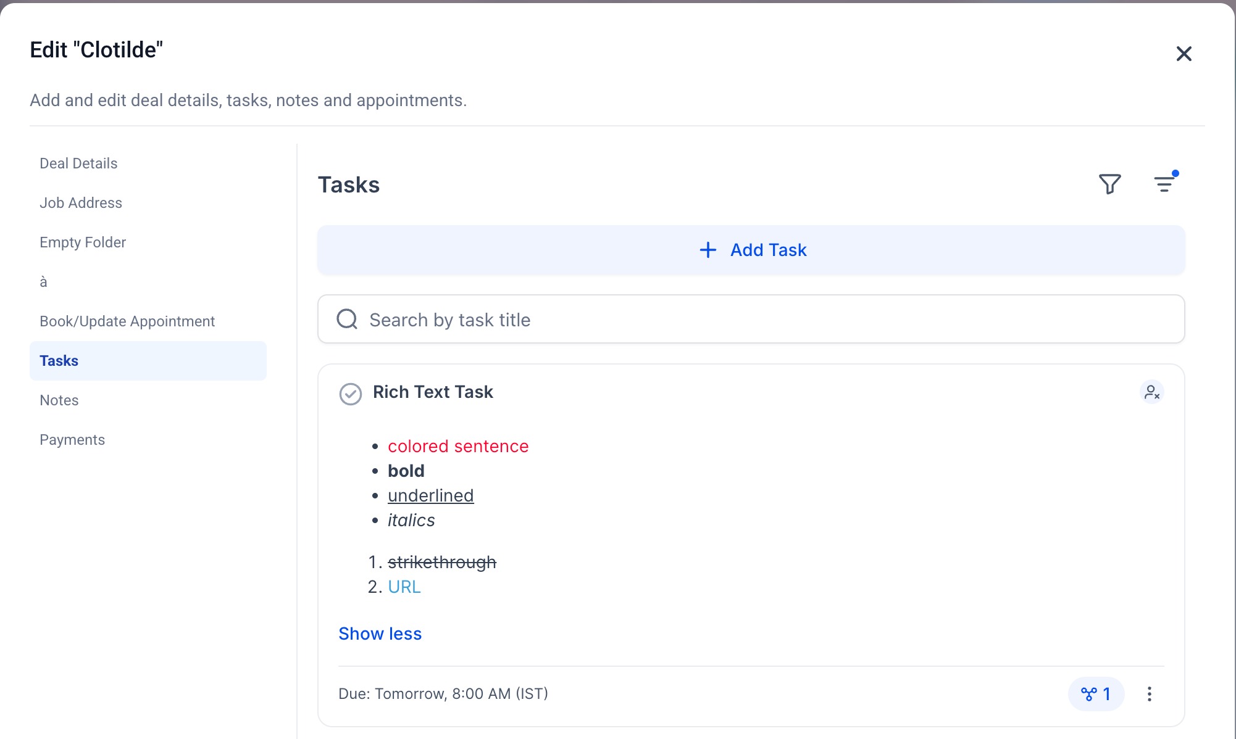Open the sort options icon
This screenshot has width=1236, height=739.
coord(1164,184)
